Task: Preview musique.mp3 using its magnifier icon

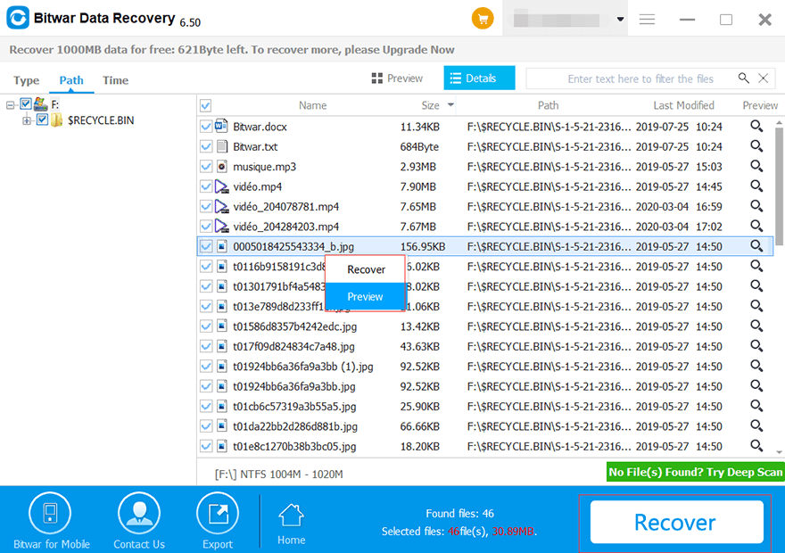Action: coord(756,166)
